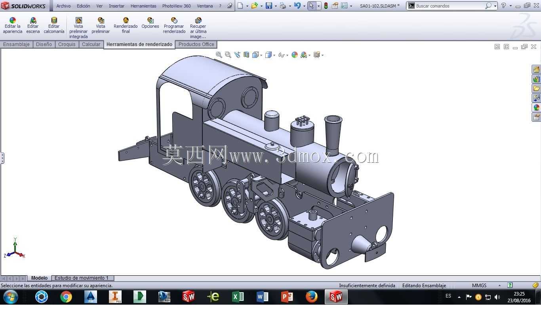Select Zoom to area tool
The height and width of the screenshot is (311, 541).
pos(228,55)
